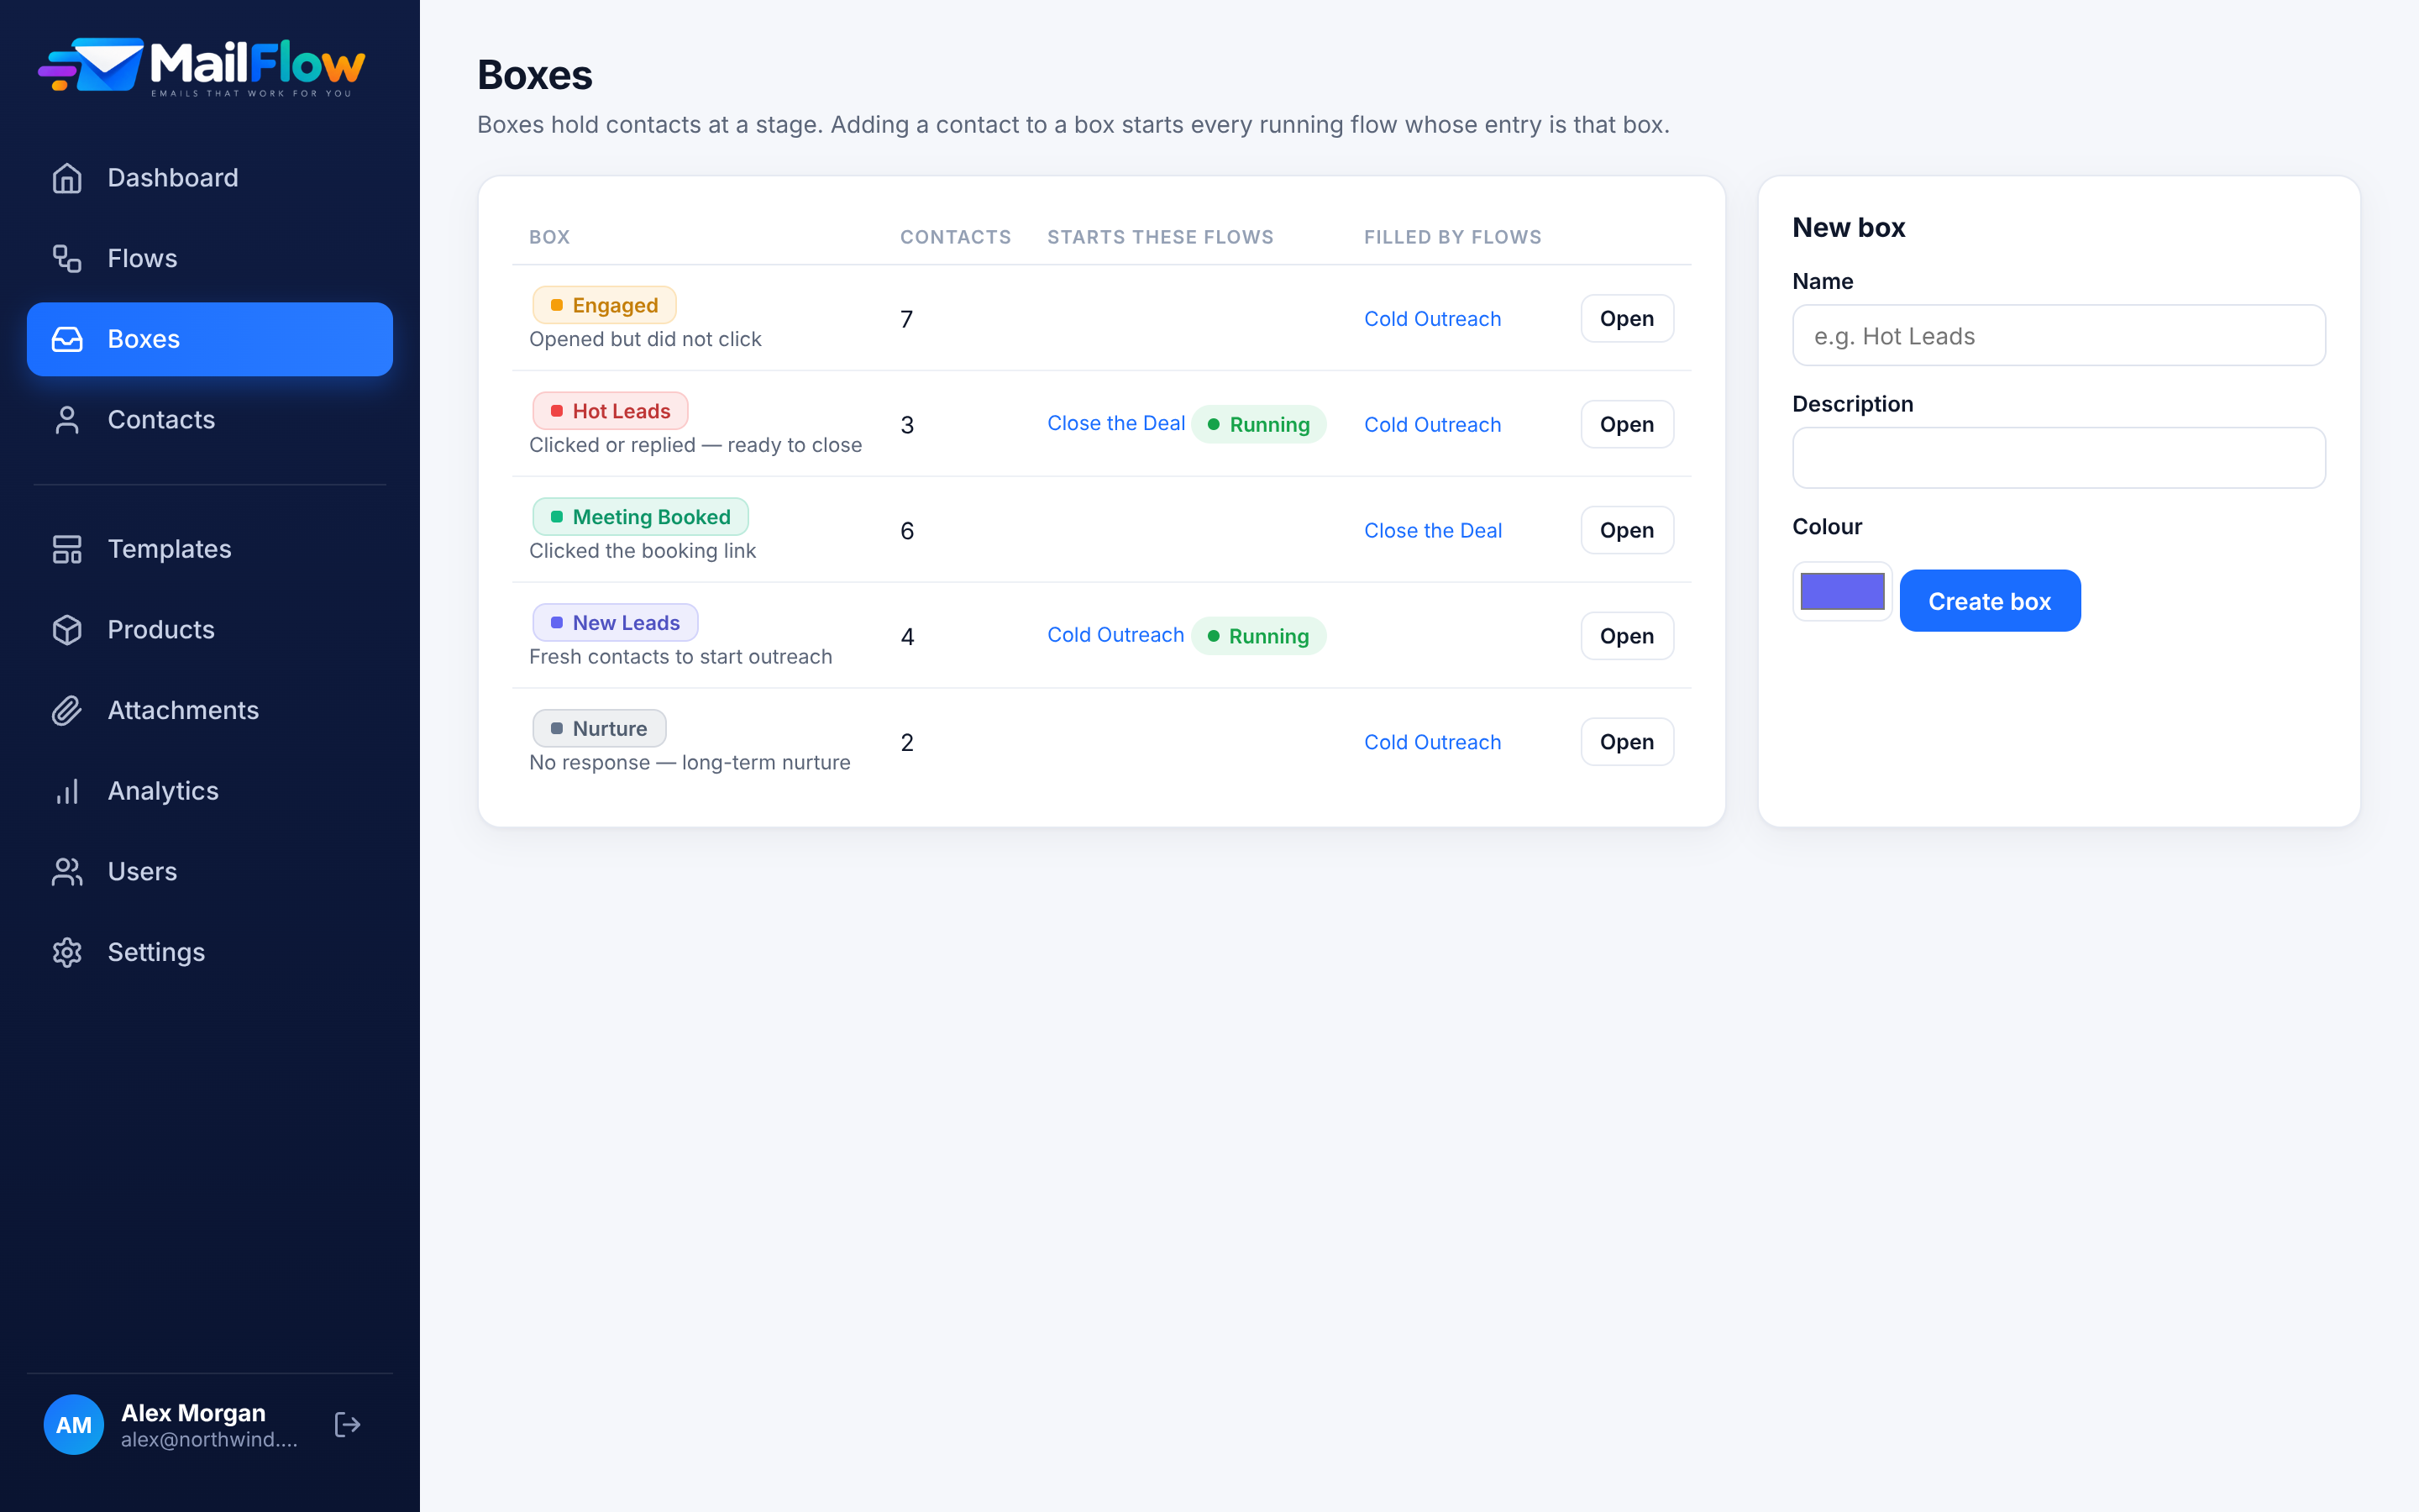
Task: Go to the Flows page
Action: click(210, 259)
